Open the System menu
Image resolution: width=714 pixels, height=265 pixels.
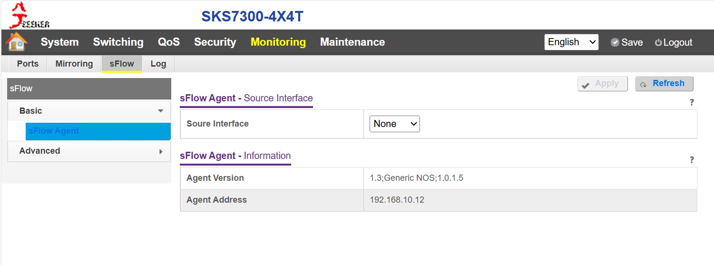59,42
